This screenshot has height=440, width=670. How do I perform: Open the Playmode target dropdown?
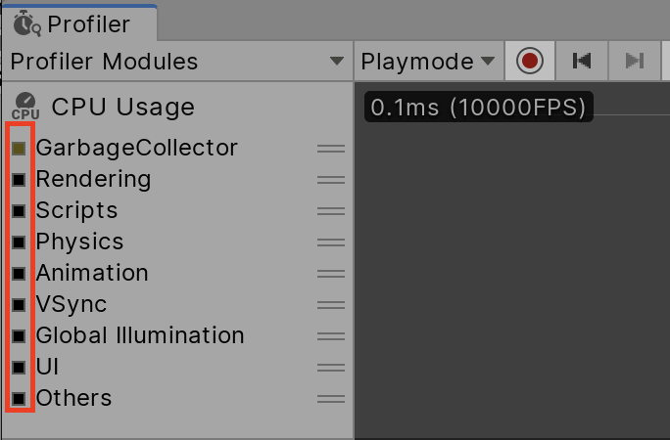tap(428, 62)
